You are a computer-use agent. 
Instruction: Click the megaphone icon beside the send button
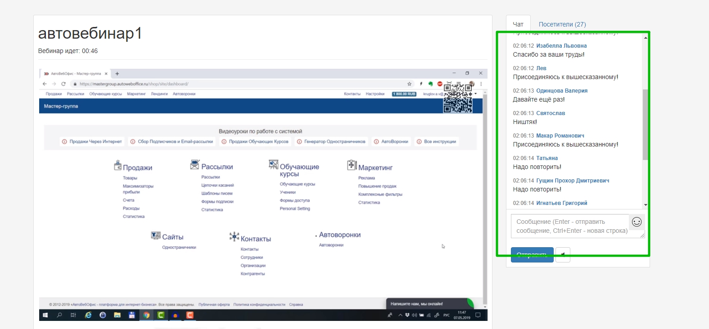[x=563, y=255]
